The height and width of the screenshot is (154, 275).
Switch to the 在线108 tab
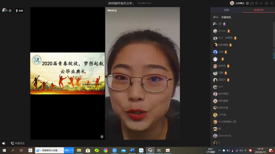[x=259, y=10]
